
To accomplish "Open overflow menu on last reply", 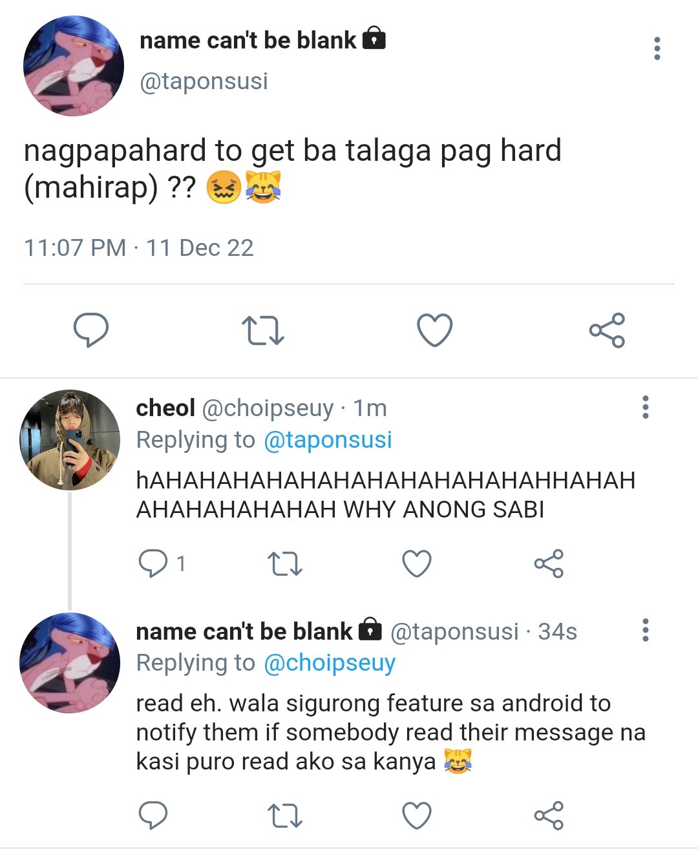I will click(645, 630).
